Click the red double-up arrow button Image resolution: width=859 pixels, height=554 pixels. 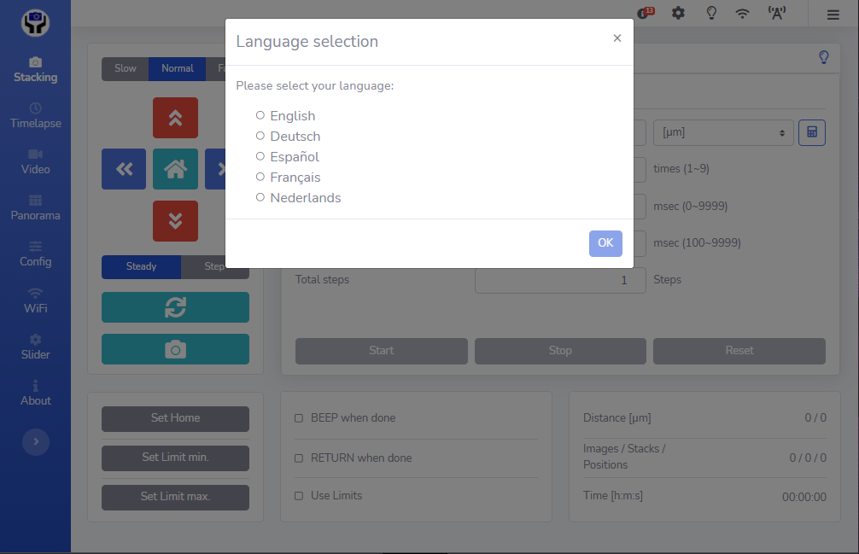tap(175, 118)
